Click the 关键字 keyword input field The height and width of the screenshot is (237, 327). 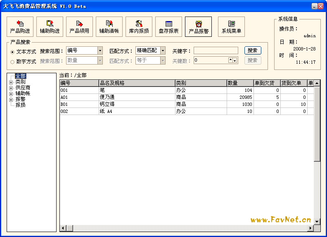point(216,50)
